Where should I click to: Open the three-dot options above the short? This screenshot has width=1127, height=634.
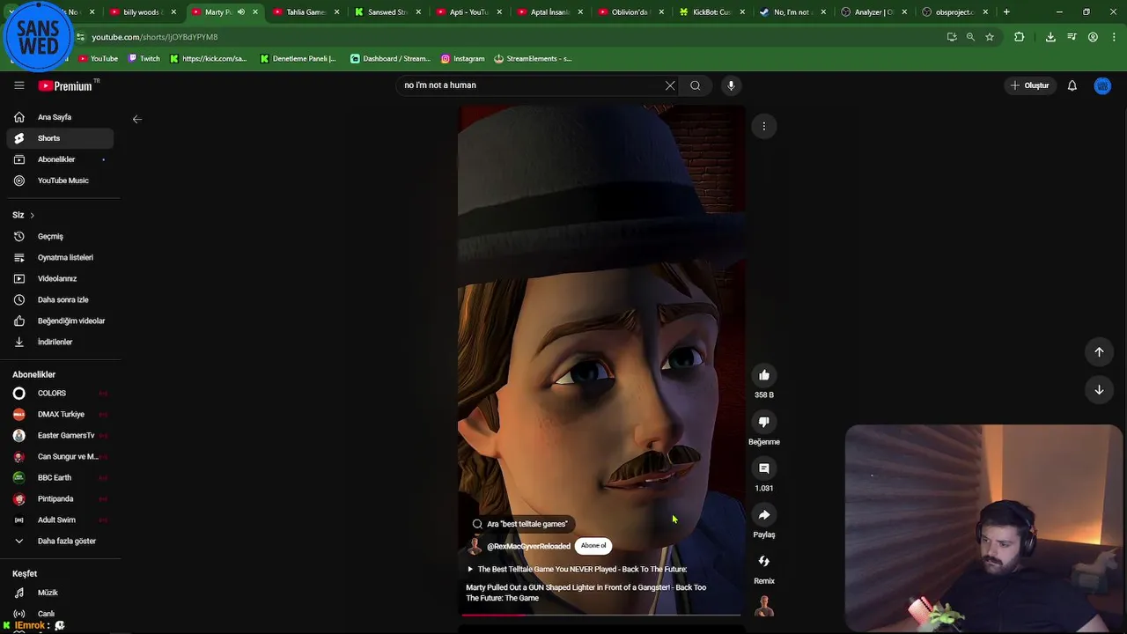764,126
